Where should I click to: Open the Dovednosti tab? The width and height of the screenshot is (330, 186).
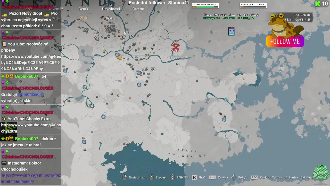coord(111,9)
